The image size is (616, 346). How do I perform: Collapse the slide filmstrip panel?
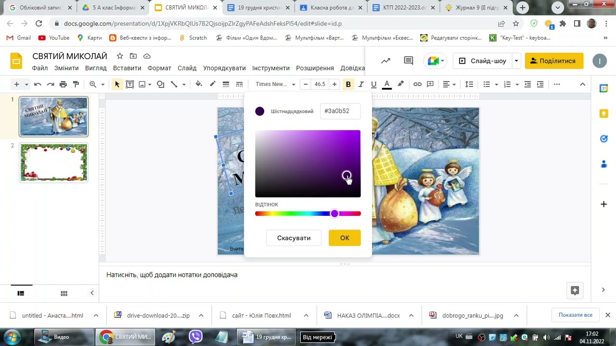point(92,293)
